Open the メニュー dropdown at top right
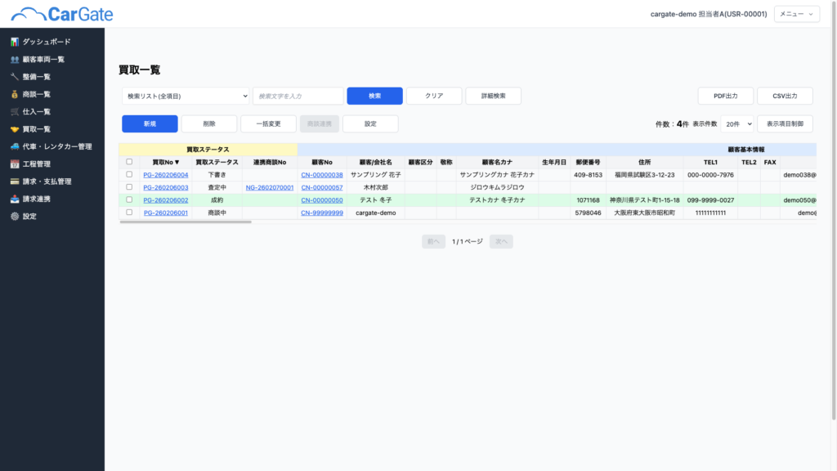This screenshot has width=837, height=471. click(796, 14)
